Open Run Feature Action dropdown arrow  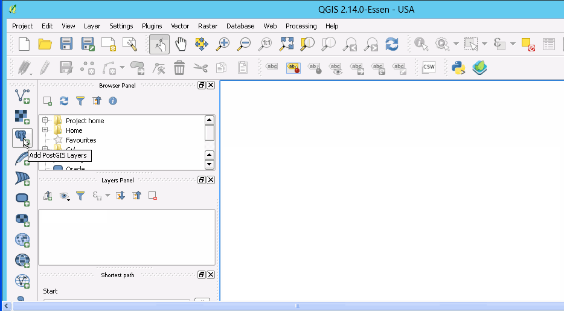[456, 44]
